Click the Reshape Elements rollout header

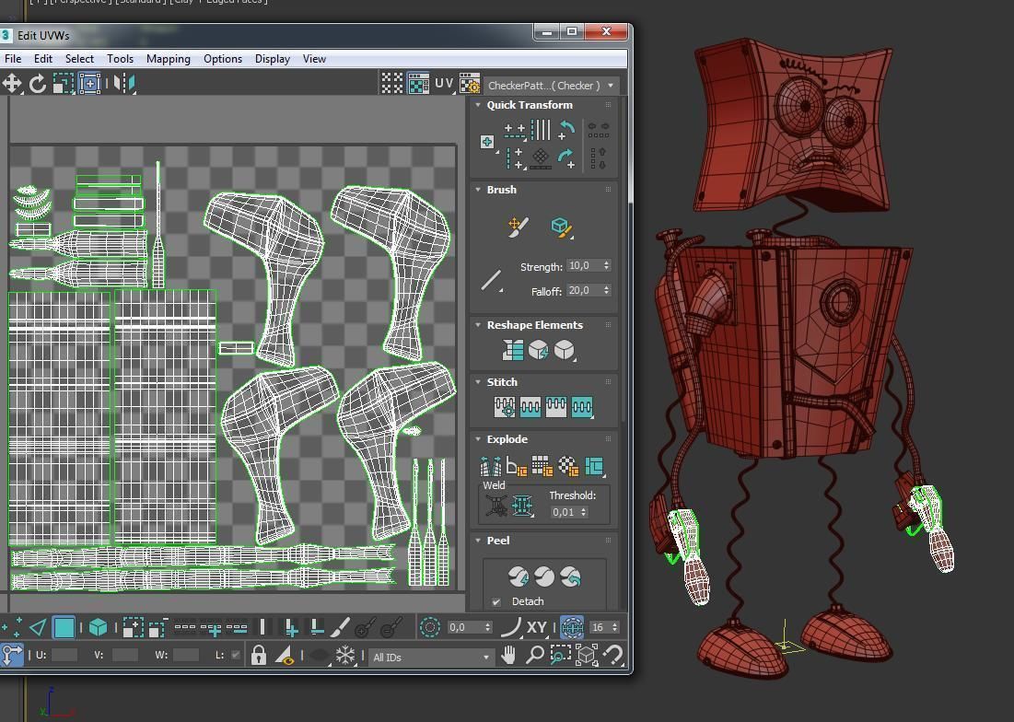coord(534,325)
